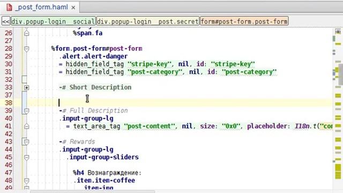Image resolution: width=343 pixels, height=193 pixels.
Task: Click the %h4 Вознаграждение: heading line
Action: tap(107, 173)
